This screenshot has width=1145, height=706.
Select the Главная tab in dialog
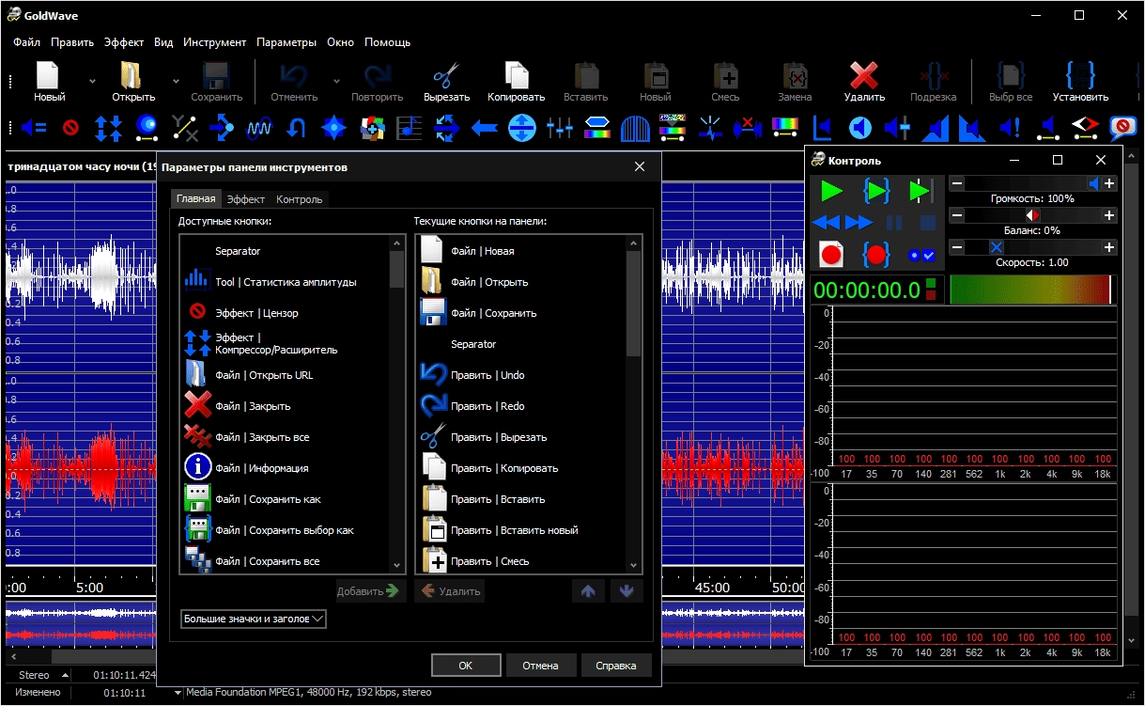pos(196,198)
